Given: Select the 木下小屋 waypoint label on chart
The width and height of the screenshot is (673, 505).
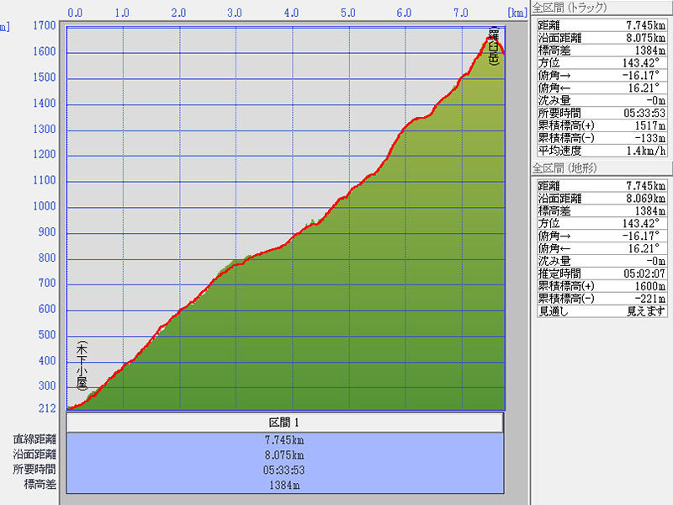Looking at the screenshot, I should pyautogui.click(x=82, y=365).
